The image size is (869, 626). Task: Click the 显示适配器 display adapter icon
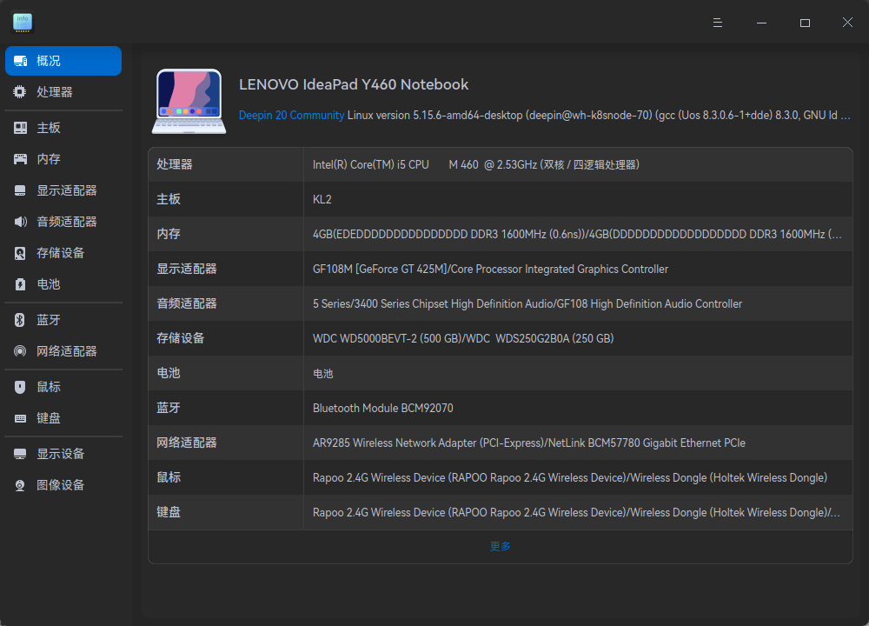(21, 190)
